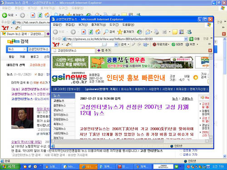Click front window vertical scrollbar down arrow

[x=211, y=137]
